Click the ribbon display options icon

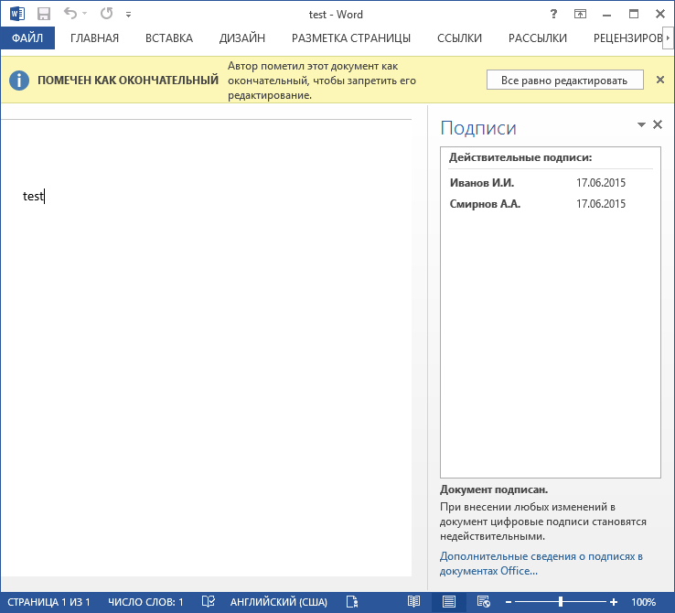click(x=580, y=14)
